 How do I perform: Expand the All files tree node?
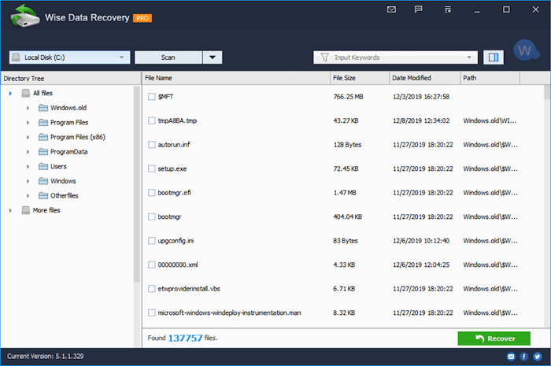coord(10,93)
